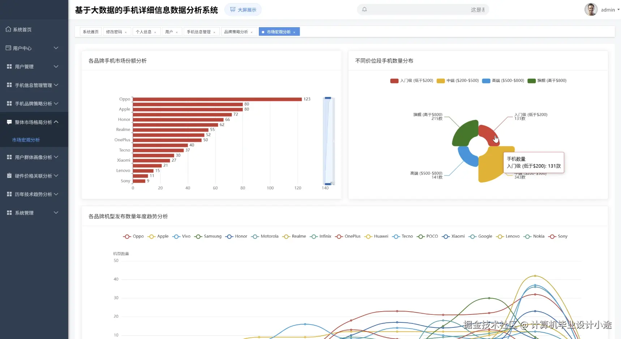621x339 pixels.
Task: Expand 手机信息管理管理 with its chevron
Action: (x=56, y=85)
